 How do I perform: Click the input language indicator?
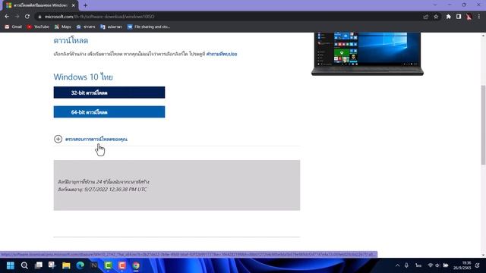418,265
